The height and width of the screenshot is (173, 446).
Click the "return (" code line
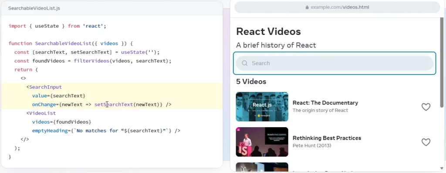tap(26, 70)
